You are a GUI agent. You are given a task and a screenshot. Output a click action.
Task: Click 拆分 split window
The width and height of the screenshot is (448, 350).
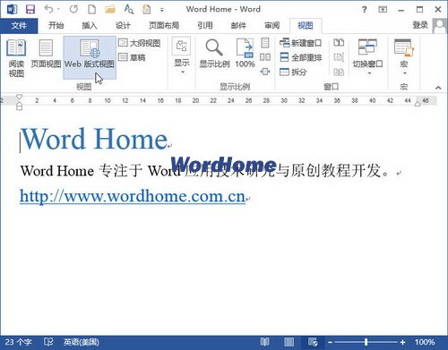point(293,72)
